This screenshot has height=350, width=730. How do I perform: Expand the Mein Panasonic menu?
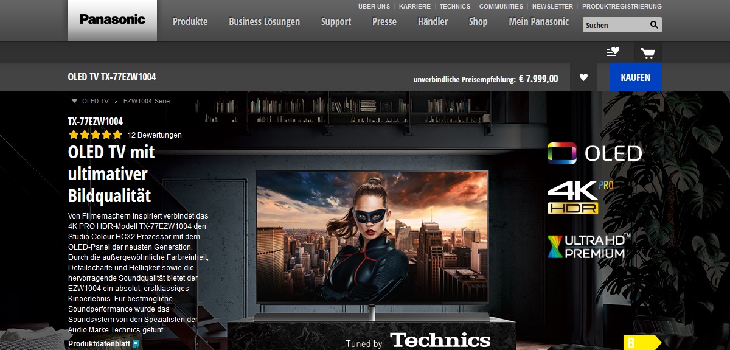tap(538, 21)
